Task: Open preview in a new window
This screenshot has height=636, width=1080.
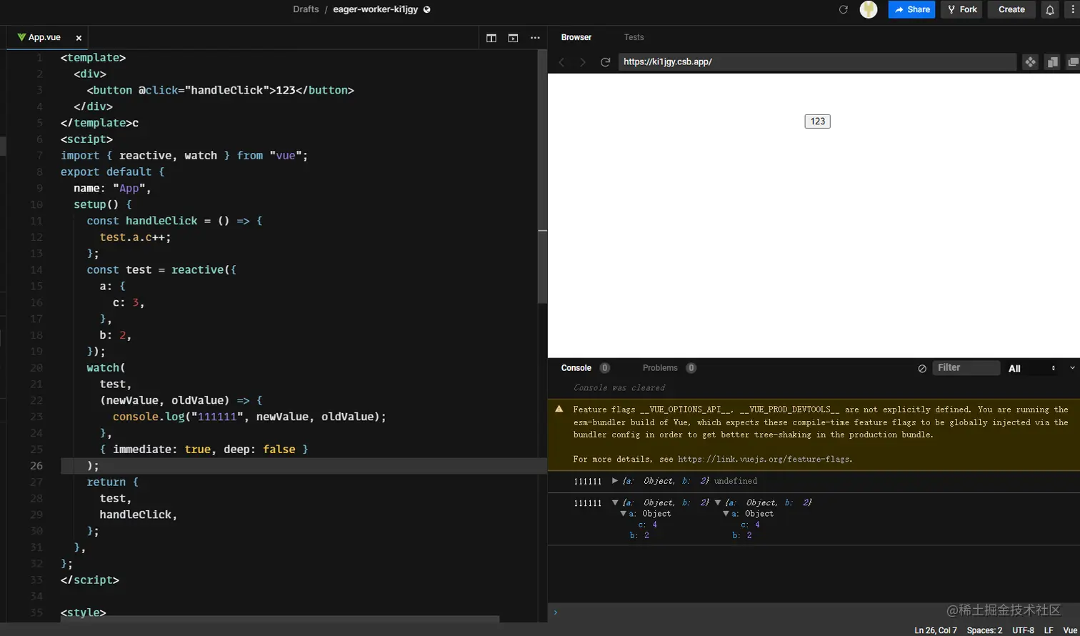Action: [1073, 62]
